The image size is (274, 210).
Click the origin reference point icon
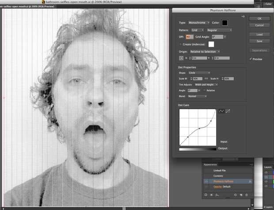click(181, 58)
